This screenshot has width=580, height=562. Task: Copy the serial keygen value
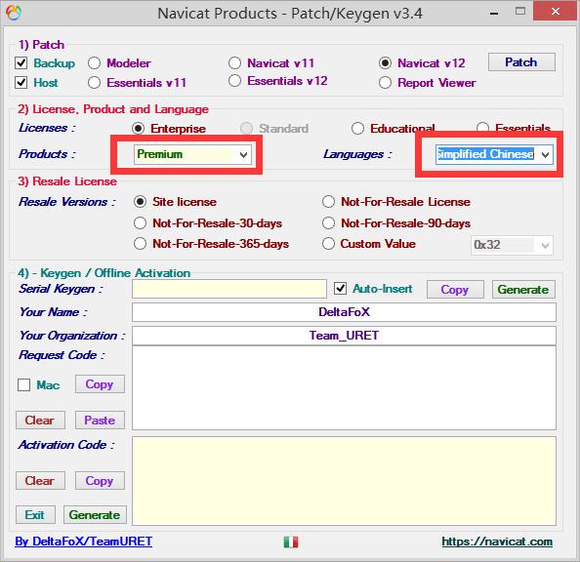pos(455,290)
